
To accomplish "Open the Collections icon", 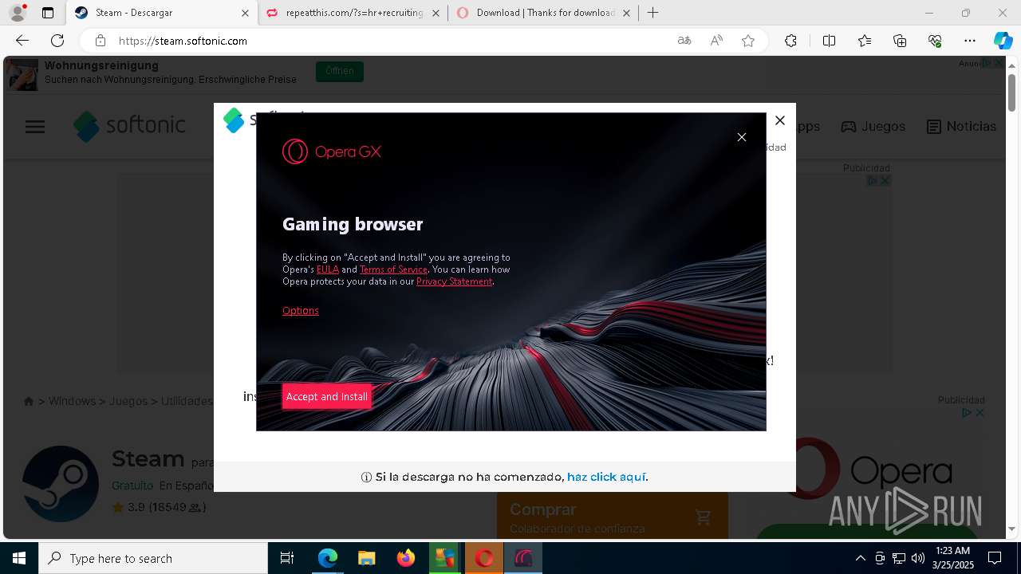I will click(x=900, y=41).
